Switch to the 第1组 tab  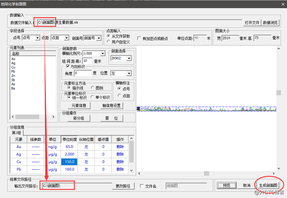point(17,133)
